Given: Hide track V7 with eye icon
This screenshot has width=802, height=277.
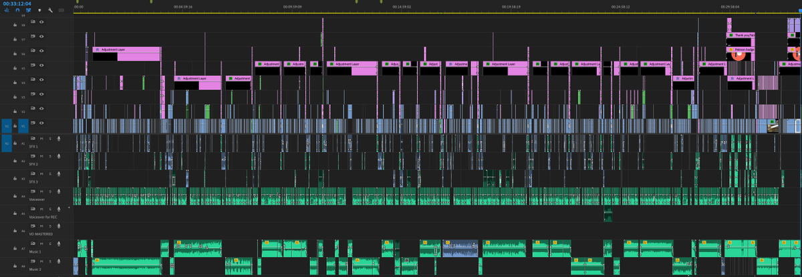Looking at the screenshot, I should (41, 38).
